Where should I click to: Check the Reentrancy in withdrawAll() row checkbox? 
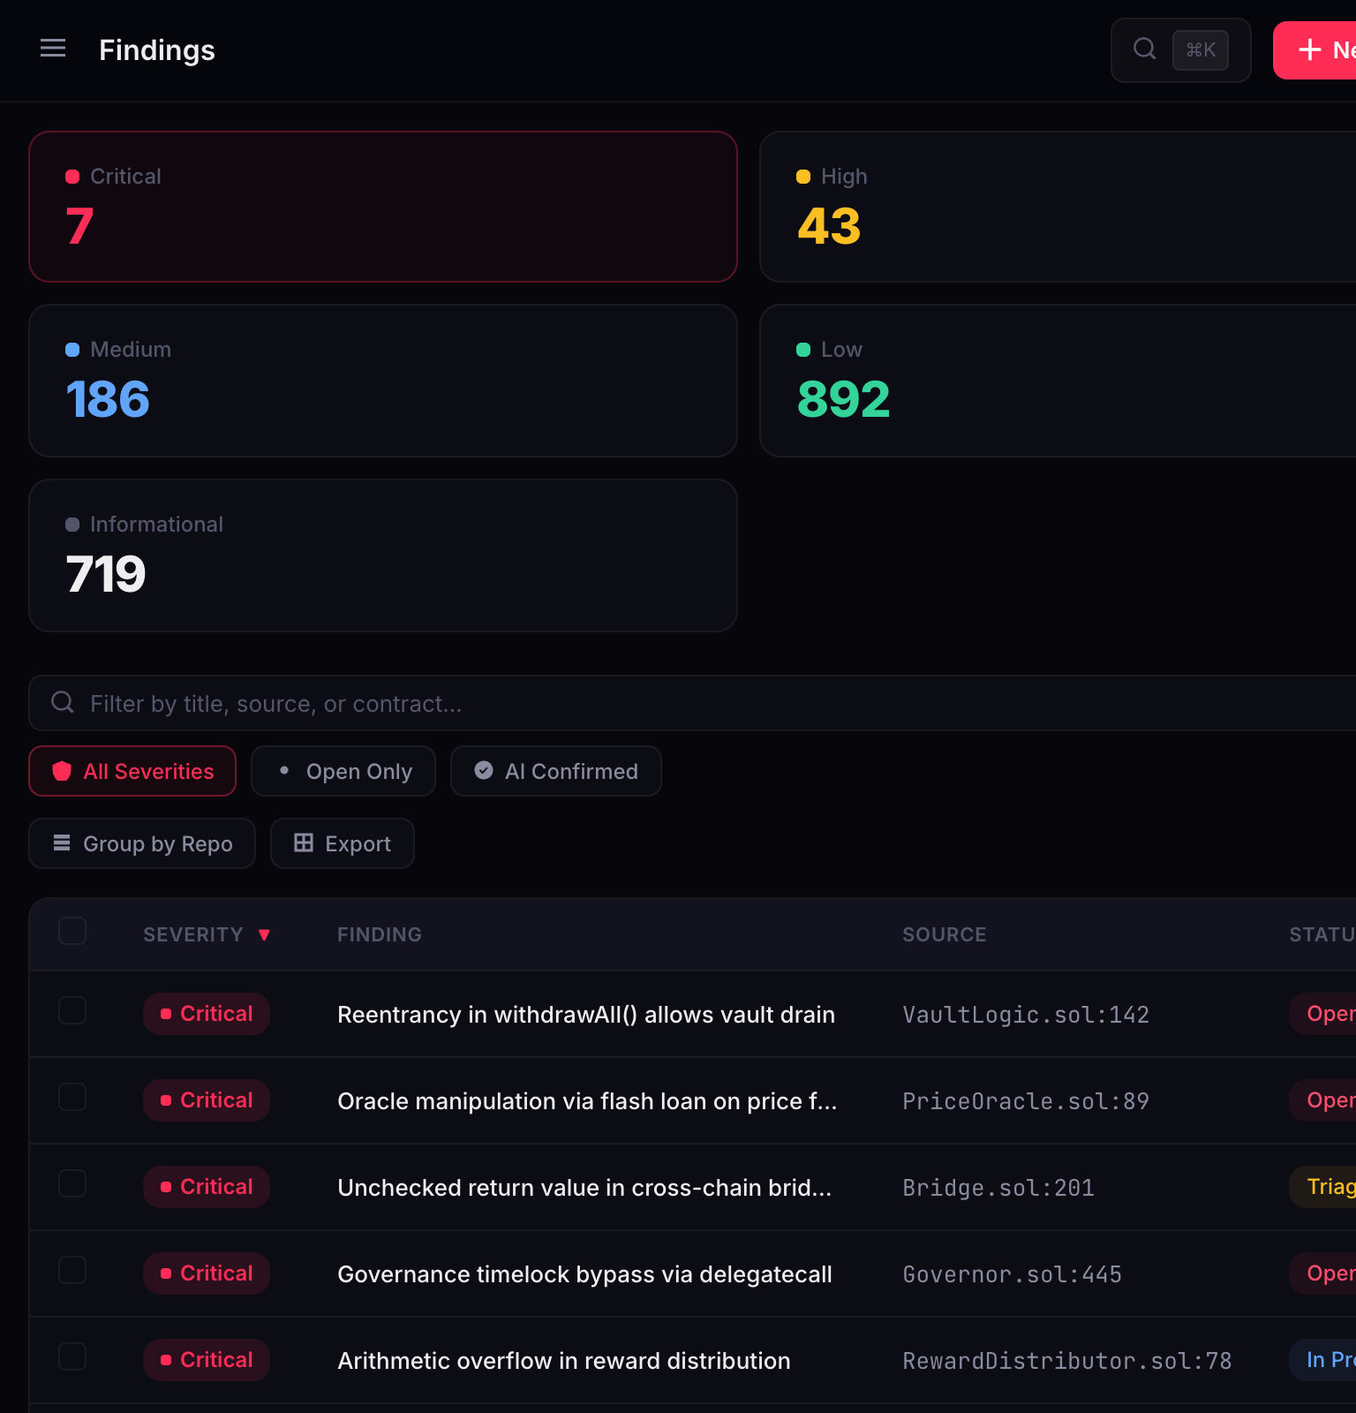click(72, 1010)
